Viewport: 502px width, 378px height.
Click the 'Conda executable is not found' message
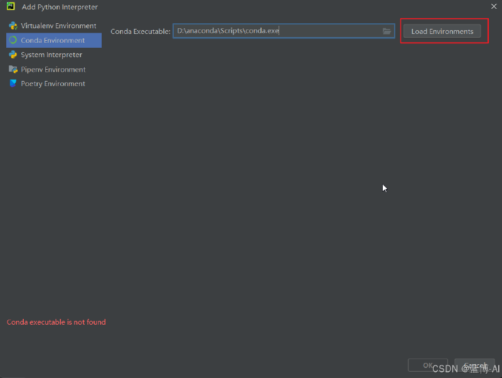tap(56, 322)
